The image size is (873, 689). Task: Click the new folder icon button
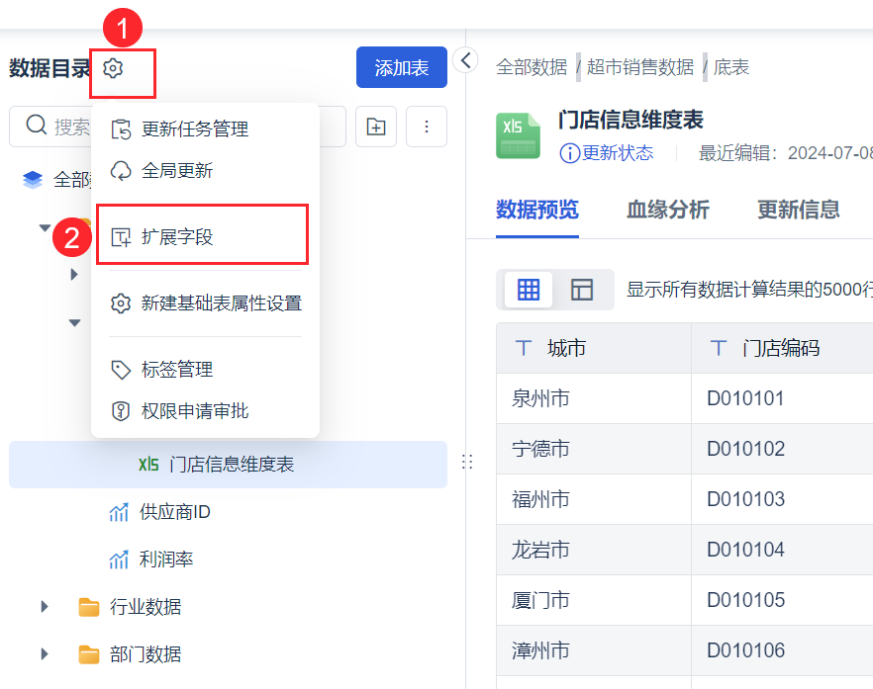click(x=376, y=127)
